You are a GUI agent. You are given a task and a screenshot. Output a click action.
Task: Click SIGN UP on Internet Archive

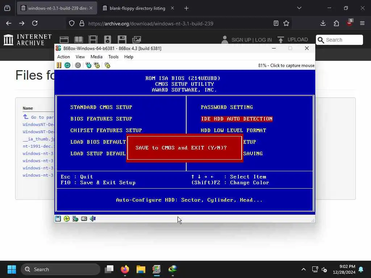coord(240,40)
